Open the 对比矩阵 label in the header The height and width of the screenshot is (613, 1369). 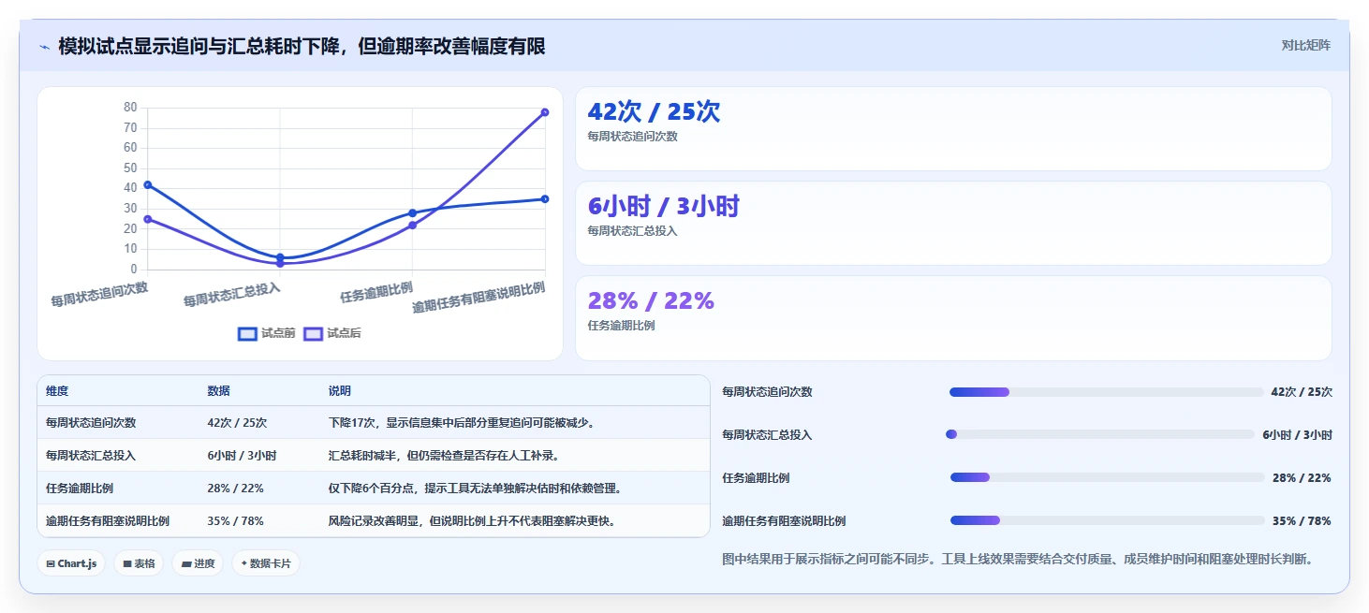tap(1305, 45)
